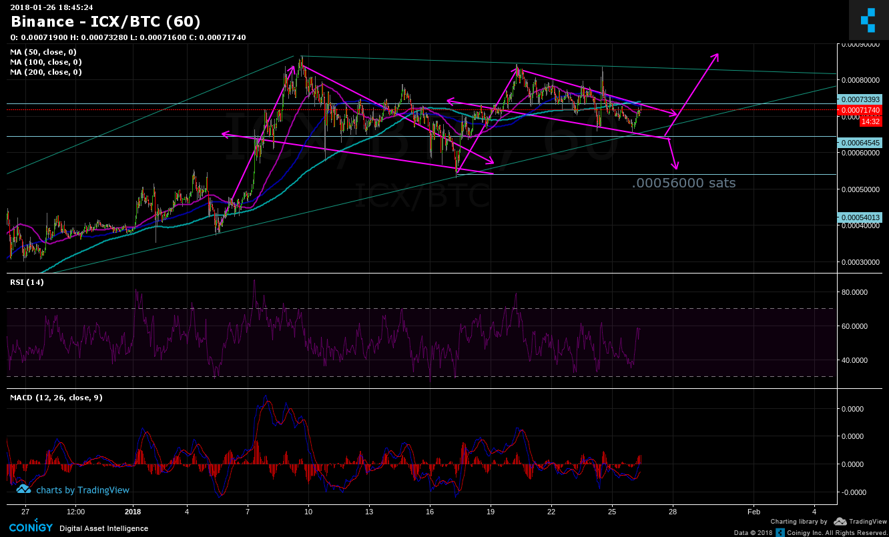Switch to the 2018 marker on the time axis
The width and height of the screenshot is (889, 537).
coord(133,511)
